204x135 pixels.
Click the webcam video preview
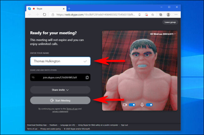pyautogui.click(x=140, y=70)
